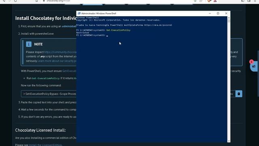Viewport: 259px width, 146px height.
Task: Click the PowerShell scrollbar down arrow
Action: coord(229,141)
